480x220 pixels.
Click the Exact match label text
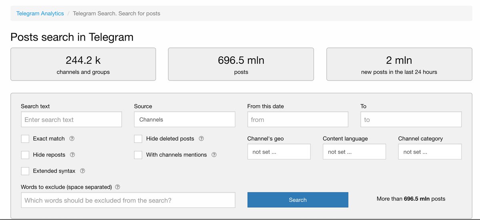click(49, 139)
